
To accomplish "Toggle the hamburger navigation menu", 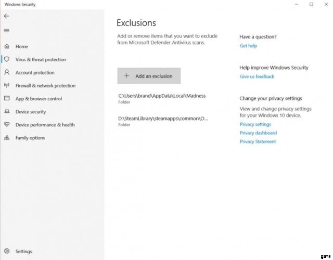I will click(6, 30).
